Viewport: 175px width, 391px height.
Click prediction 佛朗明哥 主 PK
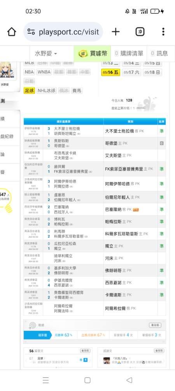click(x=119, y=270)
